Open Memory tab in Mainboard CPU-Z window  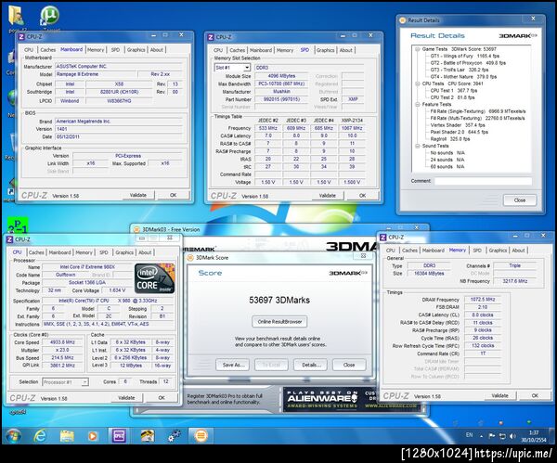point(96,50)
